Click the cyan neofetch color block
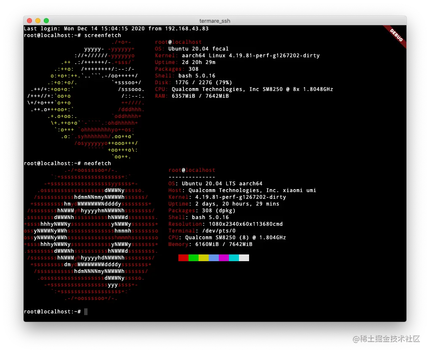 (234, 258)
